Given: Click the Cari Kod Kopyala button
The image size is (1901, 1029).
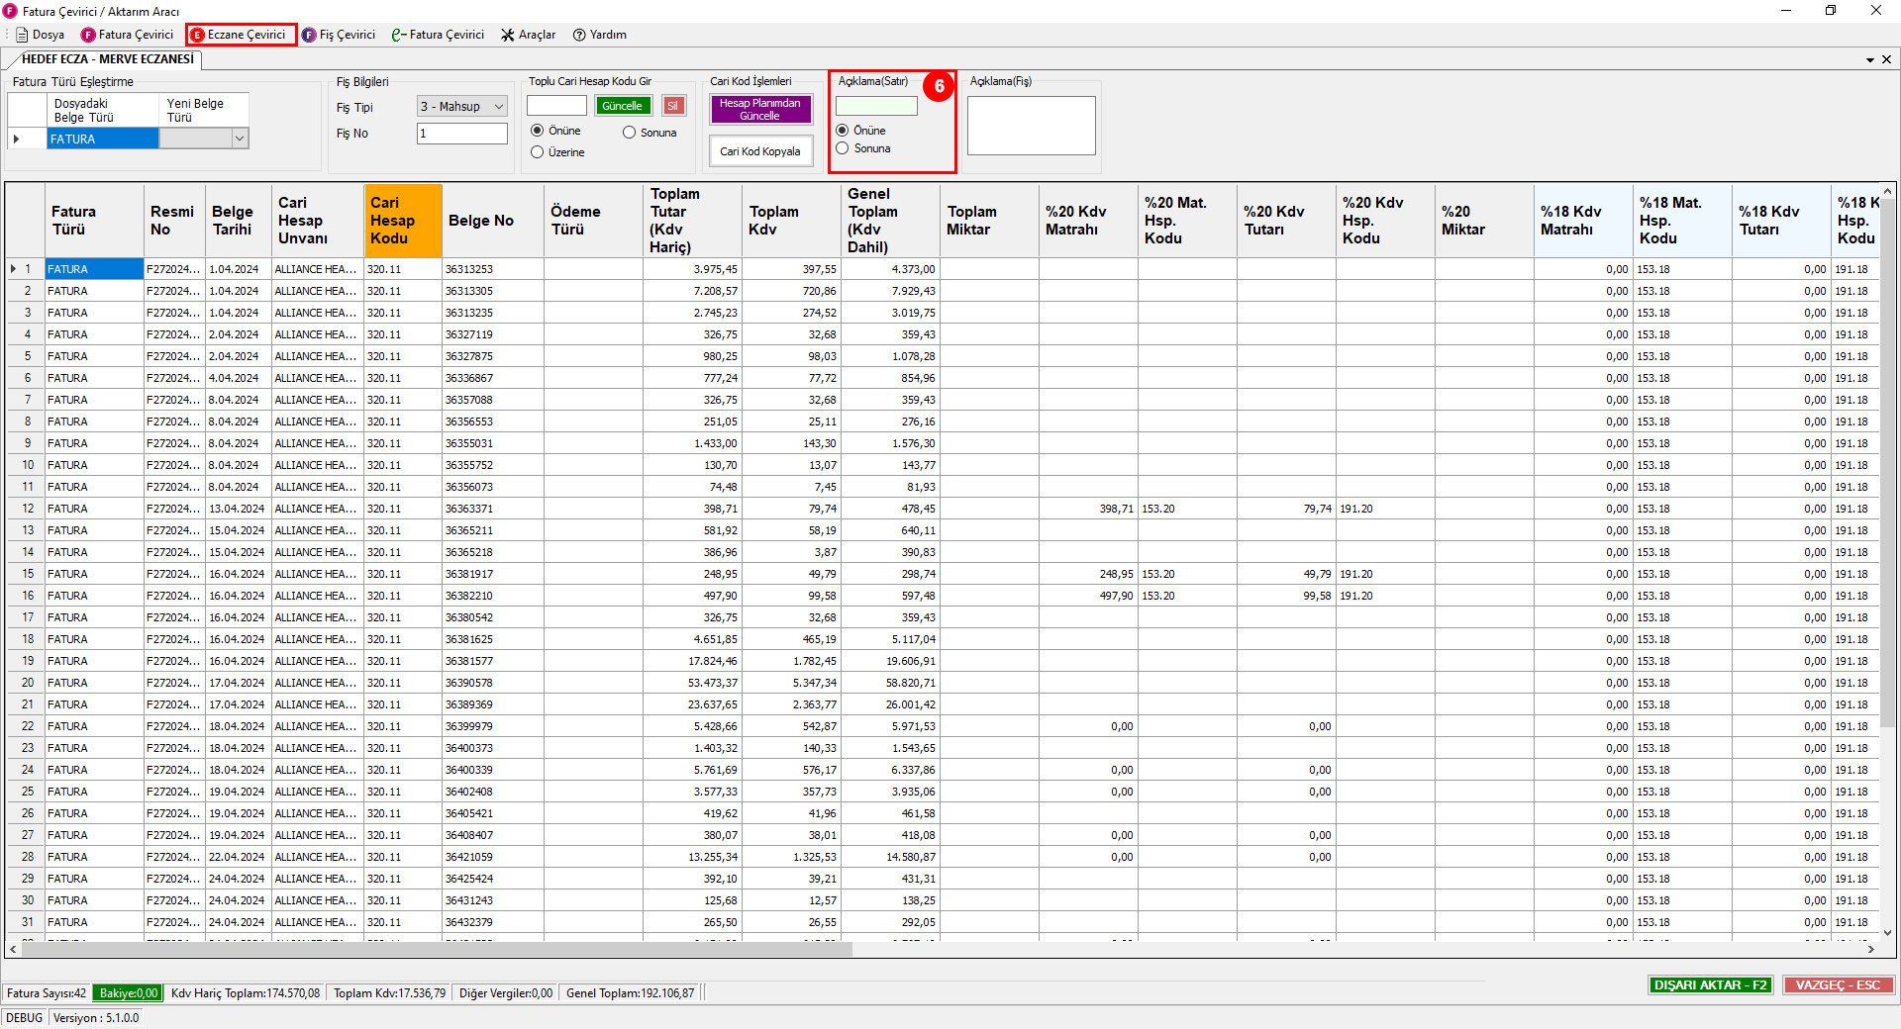Looking at the screenshot, I should pyautogui.click(x=760, y=151).
